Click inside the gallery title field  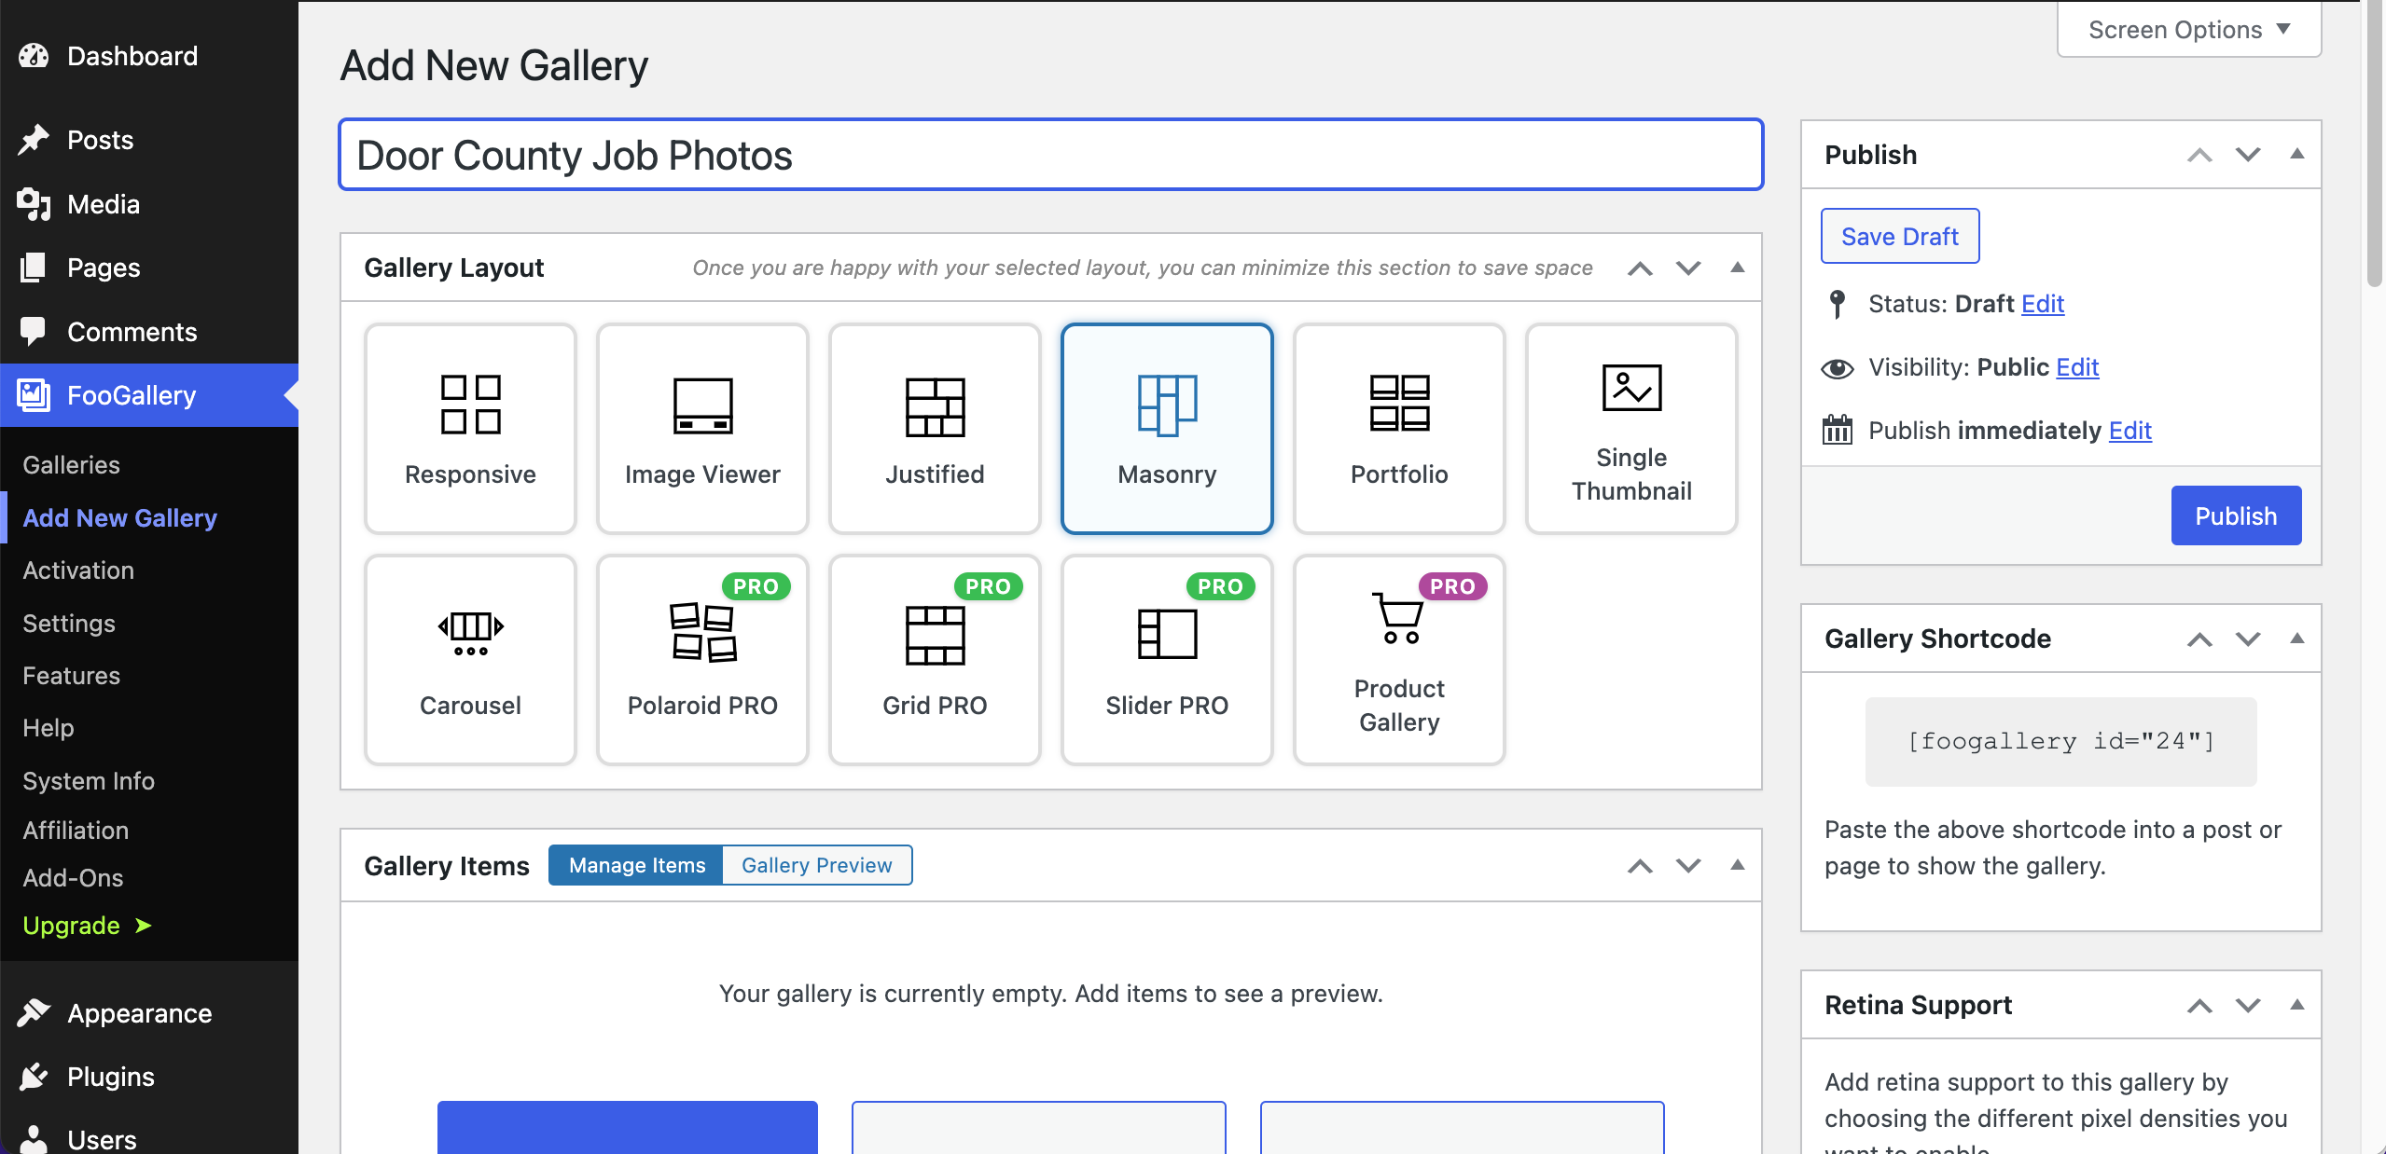point(1049,155)
